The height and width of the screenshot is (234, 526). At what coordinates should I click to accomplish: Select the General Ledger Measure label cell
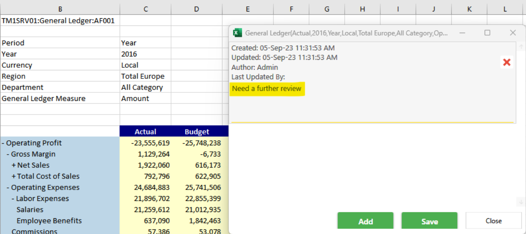[60, 98]
